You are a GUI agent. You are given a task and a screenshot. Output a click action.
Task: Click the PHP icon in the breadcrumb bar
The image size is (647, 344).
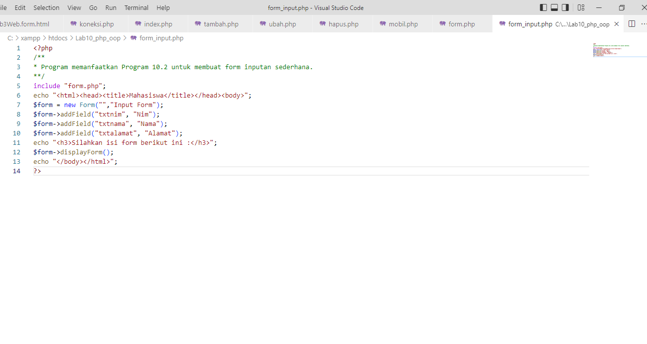tap(132, 38)
